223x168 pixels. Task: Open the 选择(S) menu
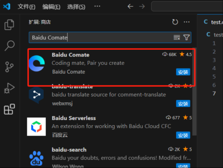coord(76,7)
